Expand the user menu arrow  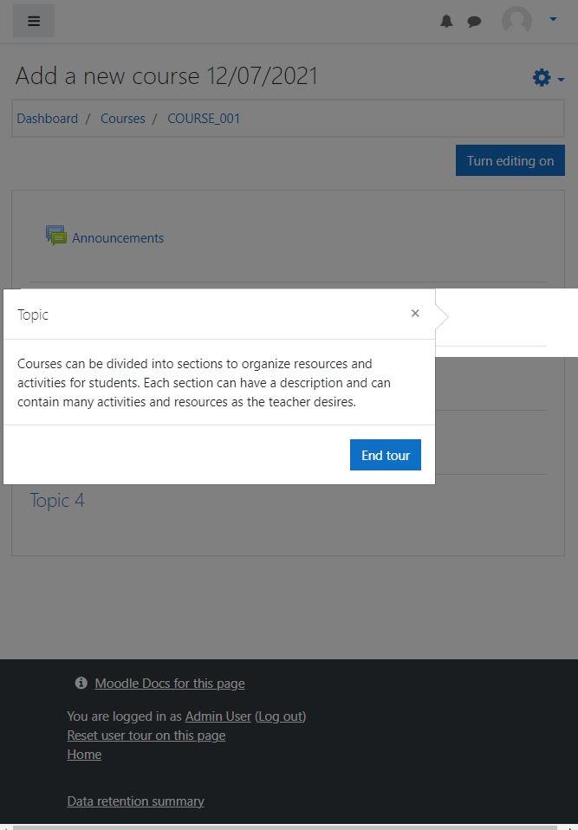click(553, 19)
